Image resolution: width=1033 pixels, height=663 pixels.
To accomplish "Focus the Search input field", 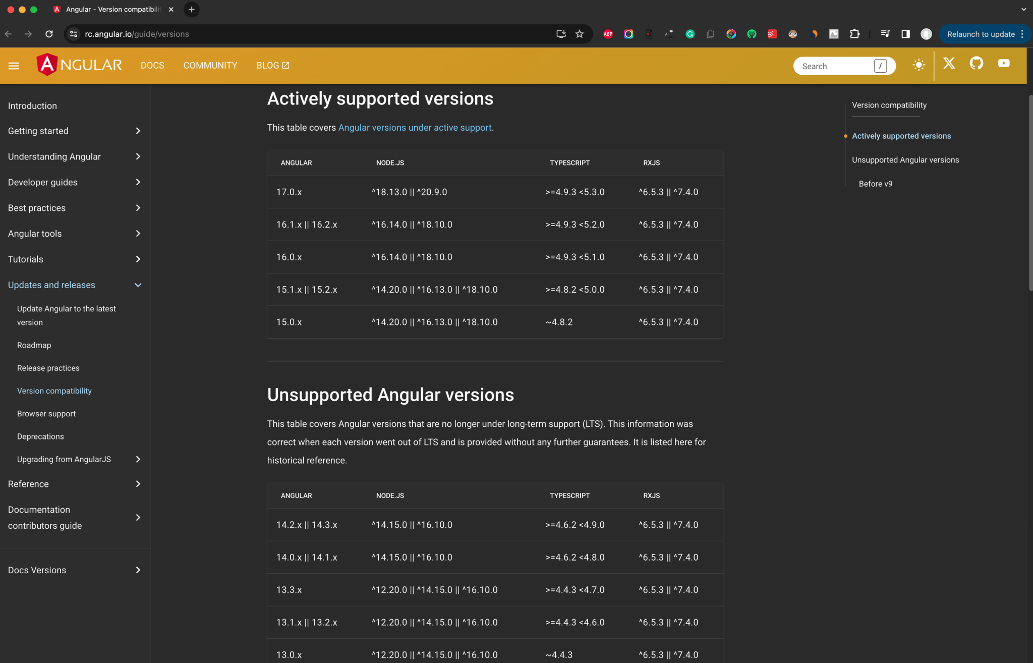I will [835, 66].
